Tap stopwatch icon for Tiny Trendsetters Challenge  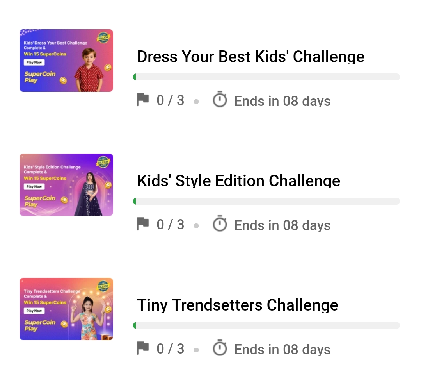click(220, 348)
